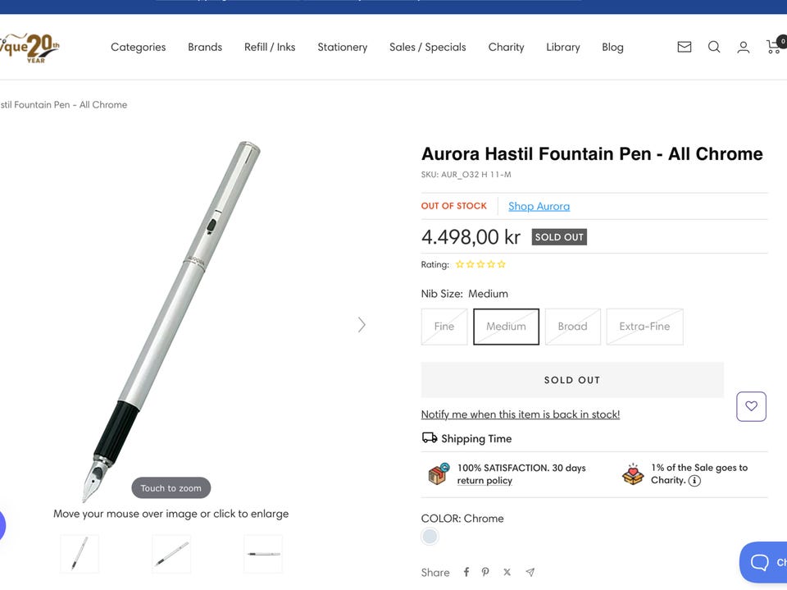Click the charity info circle icon
The image size is (787, 590).
point(694,481)
